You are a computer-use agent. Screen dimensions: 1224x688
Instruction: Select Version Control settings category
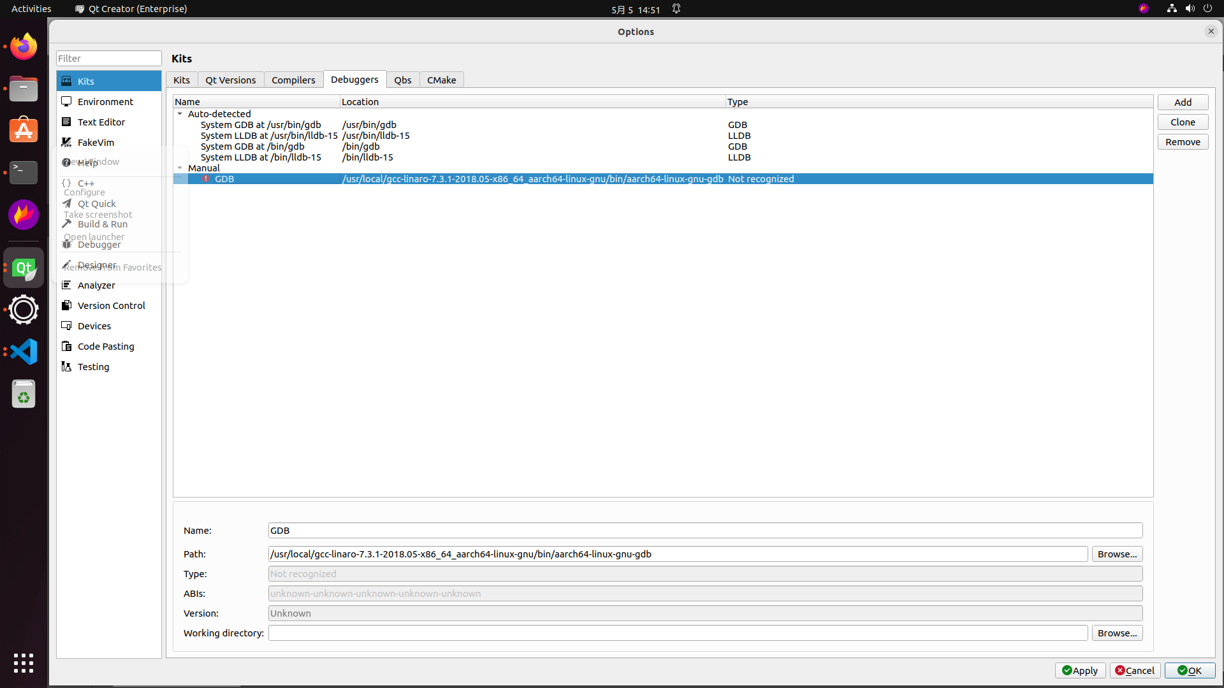[x=111, y=306]
